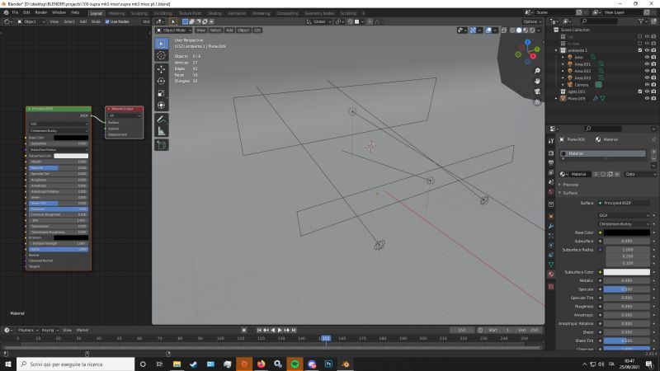
Task: Unlink material with the X icon
Action: click(x=617, y=174)
